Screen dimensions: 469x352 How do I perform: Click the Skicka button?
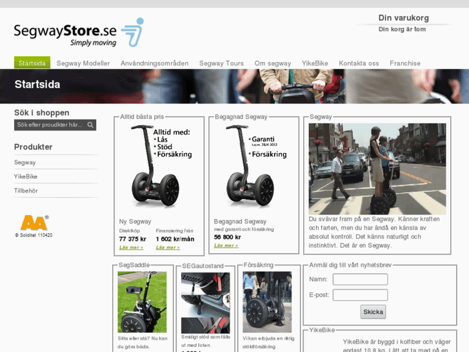(373, 312)
